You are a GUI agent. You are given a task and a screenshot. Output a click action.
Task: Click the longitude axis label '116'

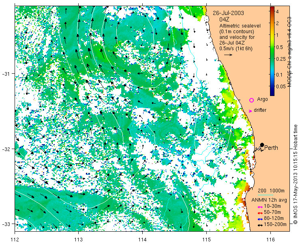(270, 239)
